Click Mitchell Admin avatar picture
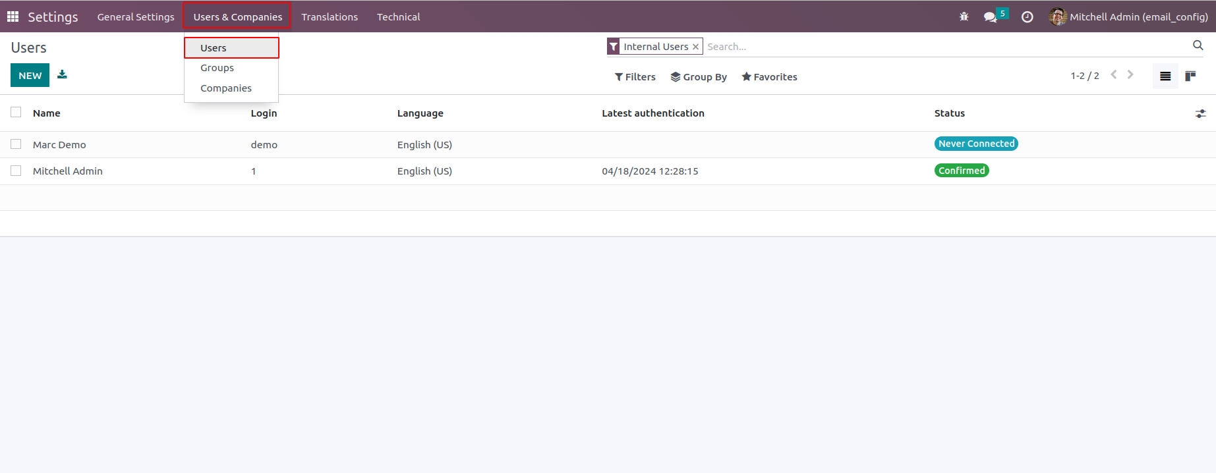Viewport: 1216px width, 473px height. point(1058,16)
